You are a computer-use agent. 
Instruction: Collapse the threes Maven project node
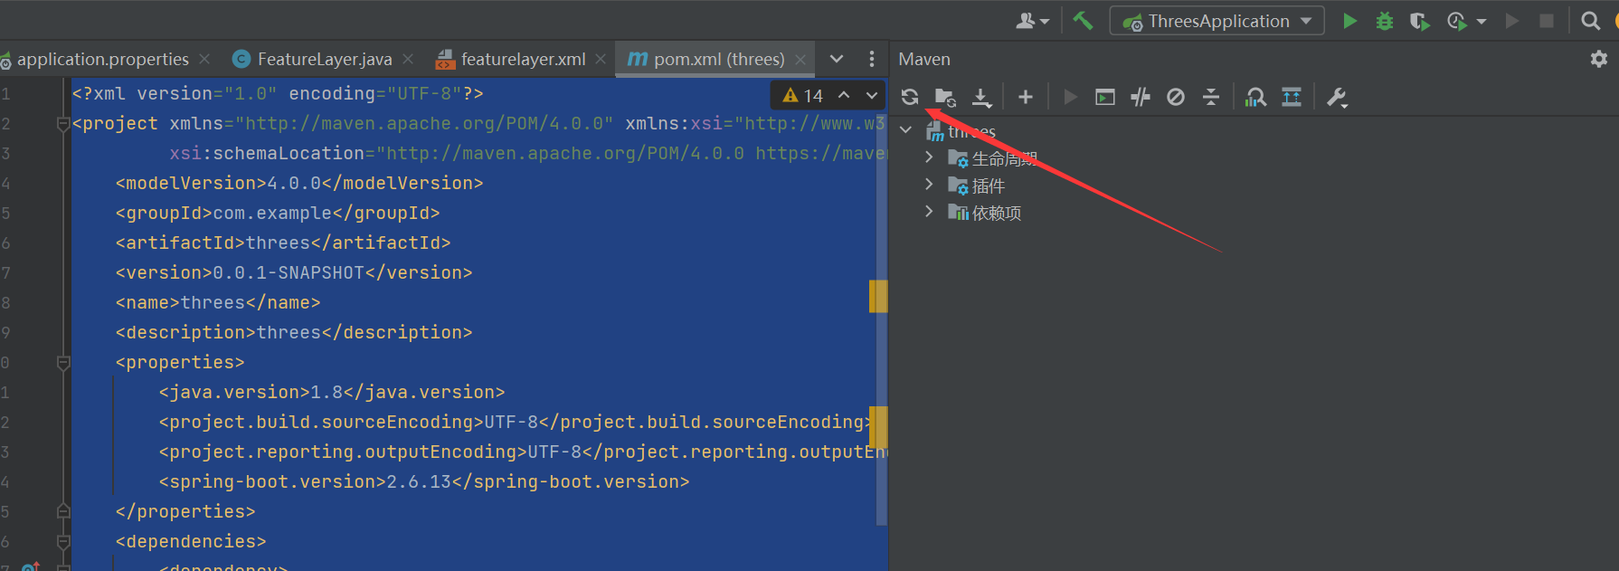[x=906, y=130]
